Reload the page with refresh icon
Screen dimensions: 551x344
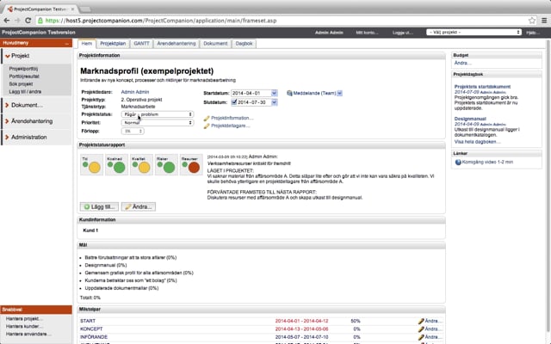28,21
